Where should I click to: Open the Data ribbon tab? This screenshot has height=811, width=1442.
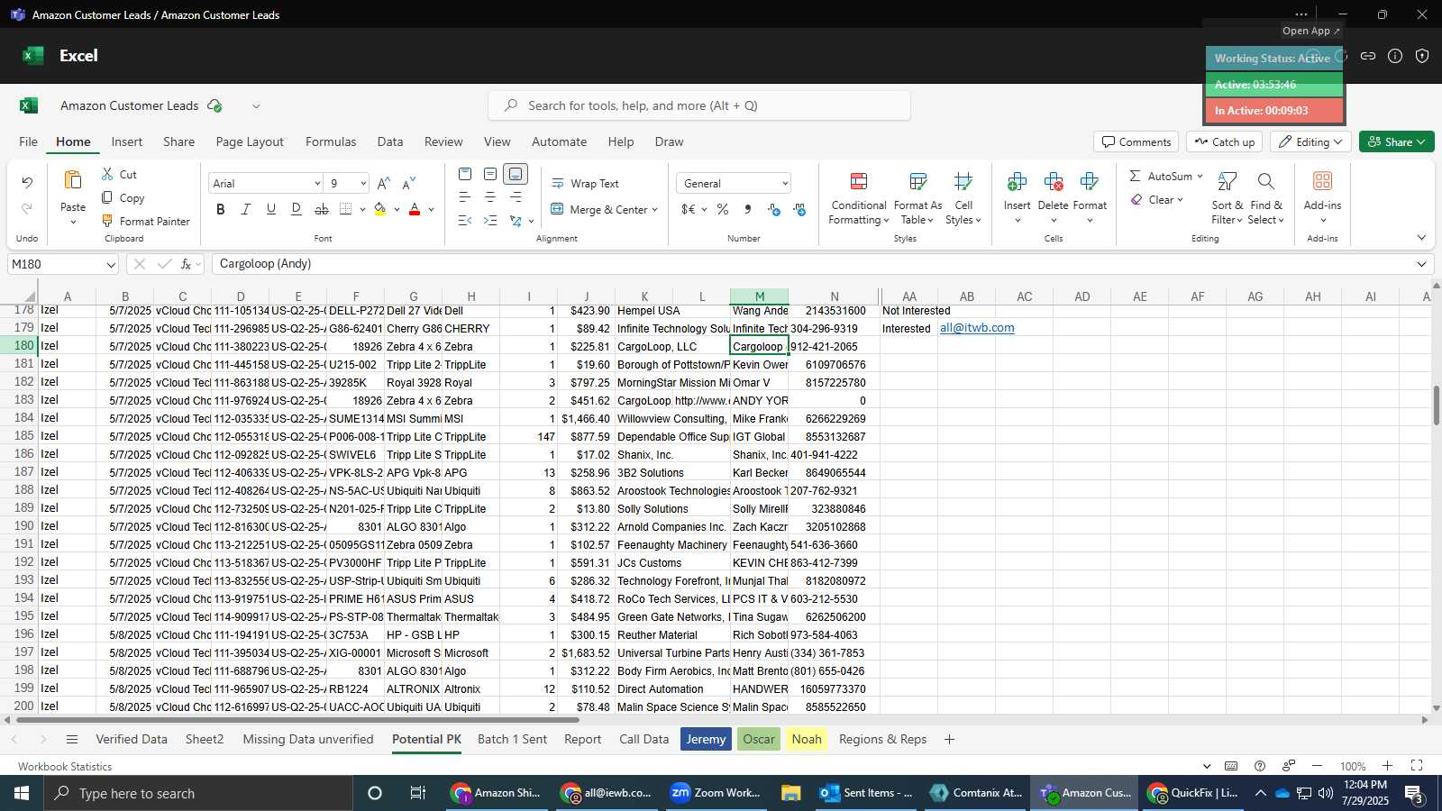click(390, 141)
